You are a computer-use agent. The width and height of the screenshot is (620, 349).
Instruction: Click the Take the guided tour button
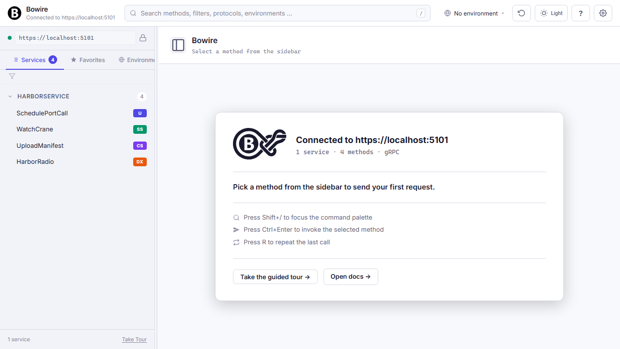click(275, 277)
